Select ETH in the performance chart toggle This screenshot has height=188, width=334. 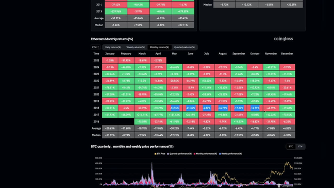click(x=301, y=146)
